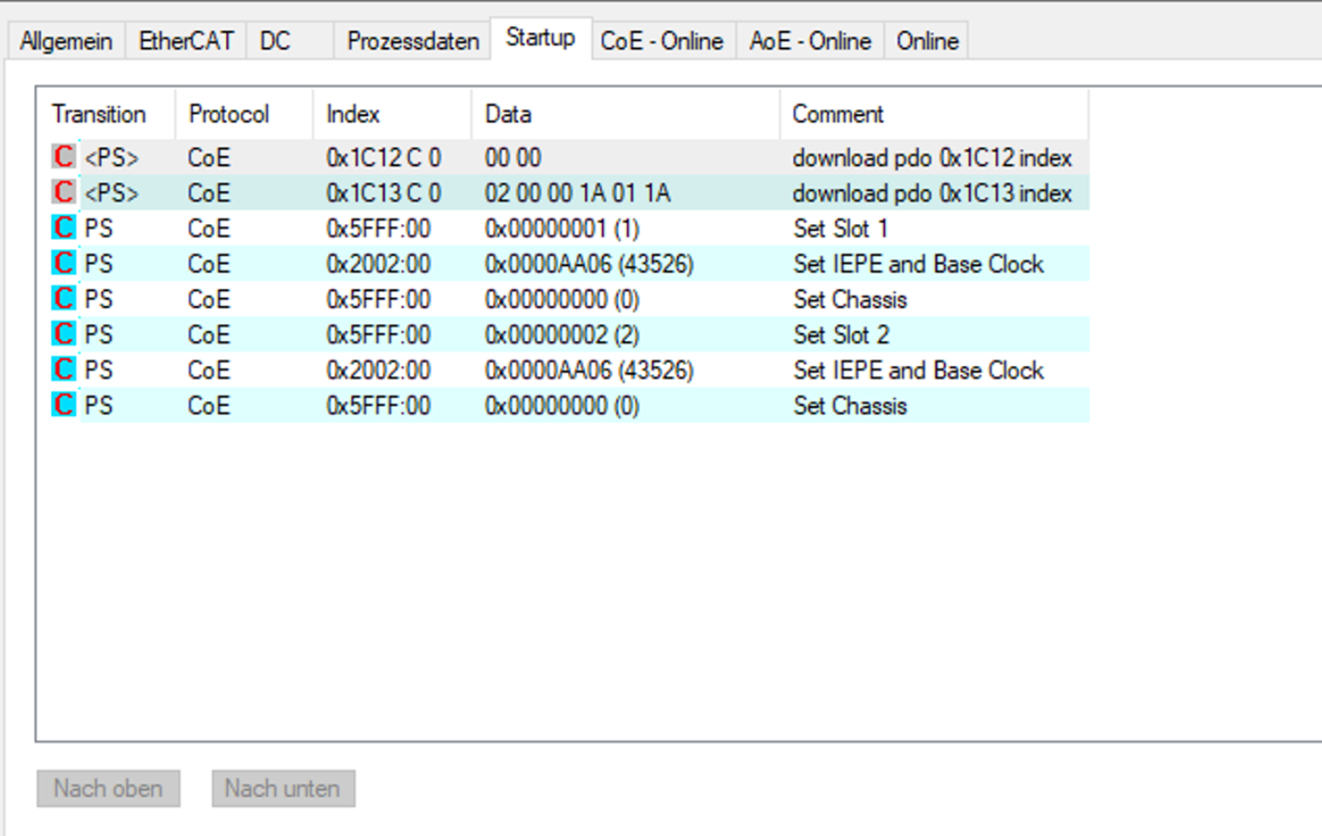Click the red C icon in the 0x1C13 row
The width and height of the screenshot is (1322, 836).
click(x=63, y=192)
